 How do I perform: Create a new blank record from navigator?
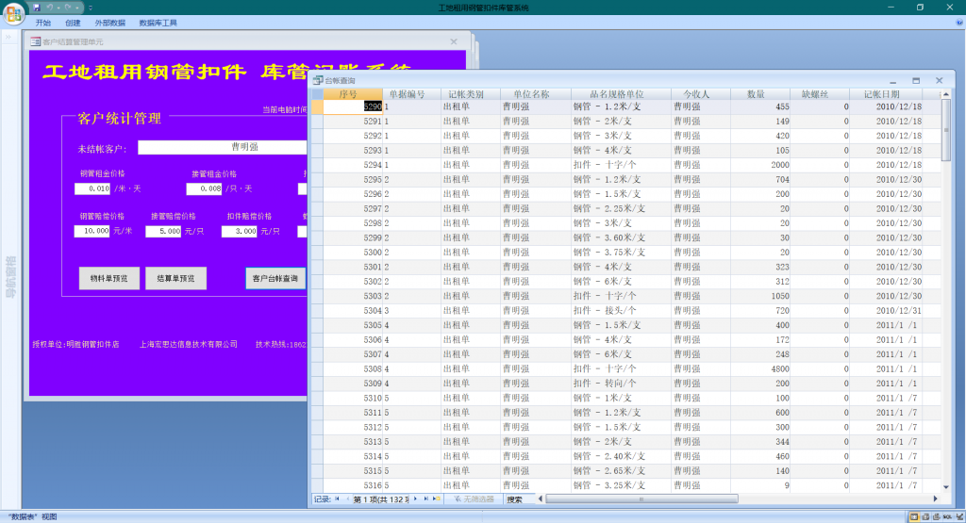pos(437,498)
